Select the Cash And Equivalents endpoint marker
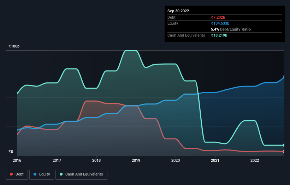The image size is (290, 185). tap(284, 145)
